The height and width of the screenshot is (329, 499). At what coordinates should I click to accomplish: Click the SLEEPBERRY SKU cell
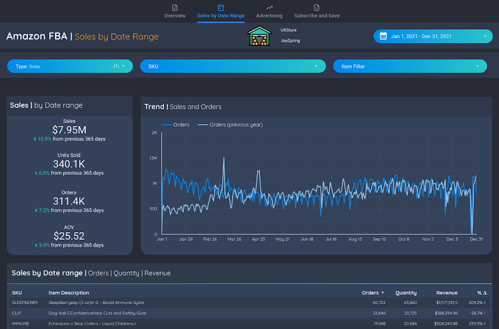[x=25, y=303]
